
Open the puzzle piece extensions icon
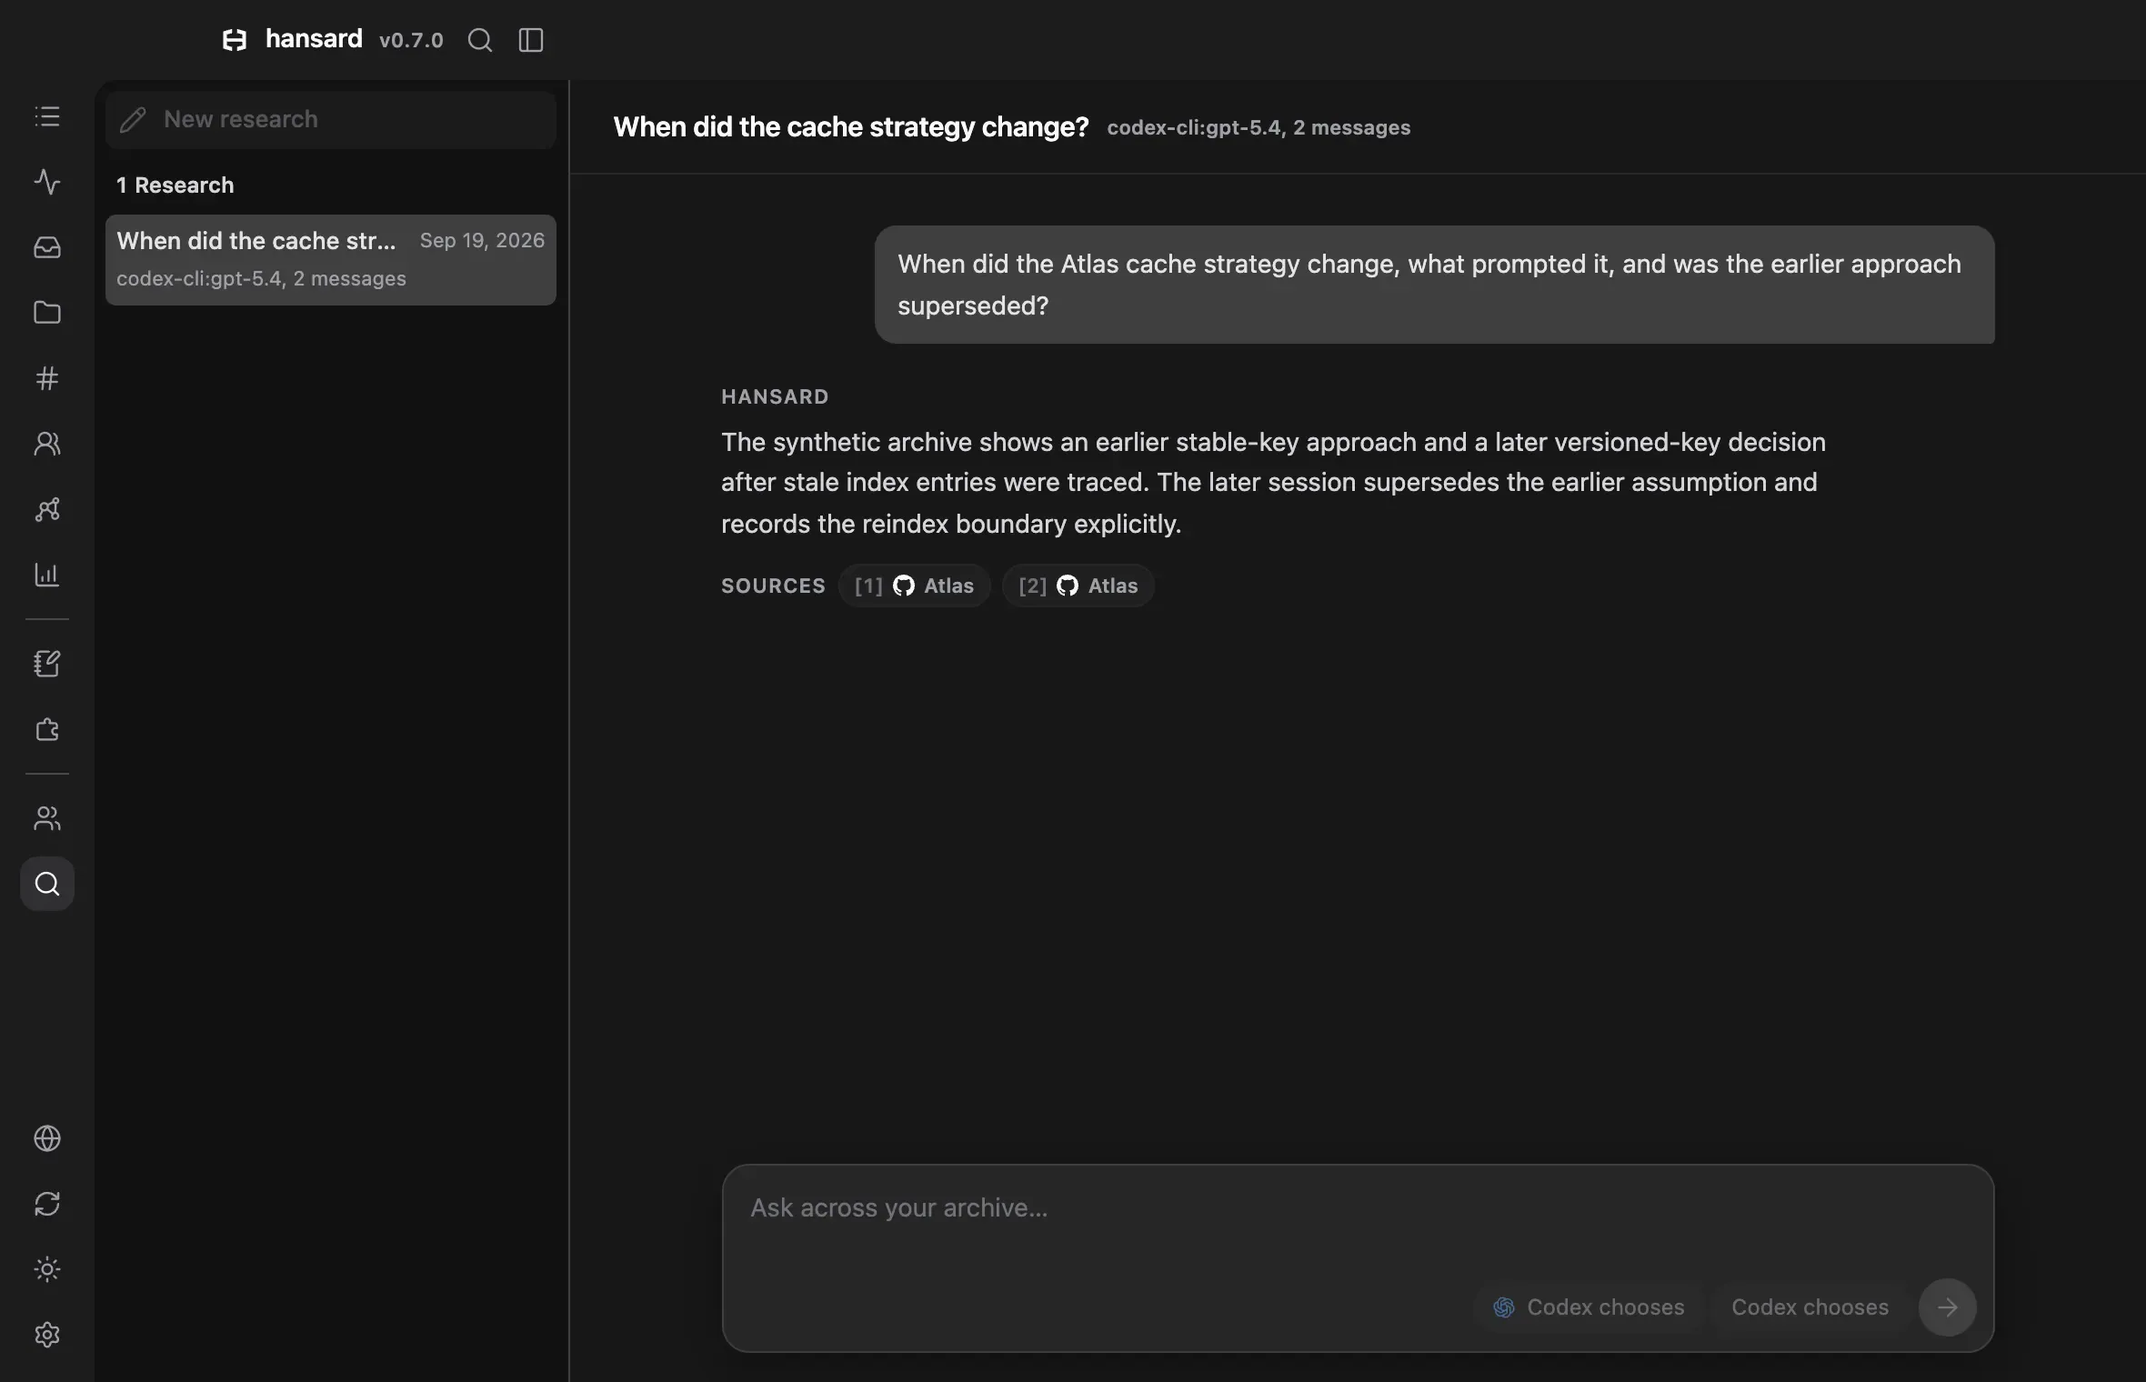[47, 729]
